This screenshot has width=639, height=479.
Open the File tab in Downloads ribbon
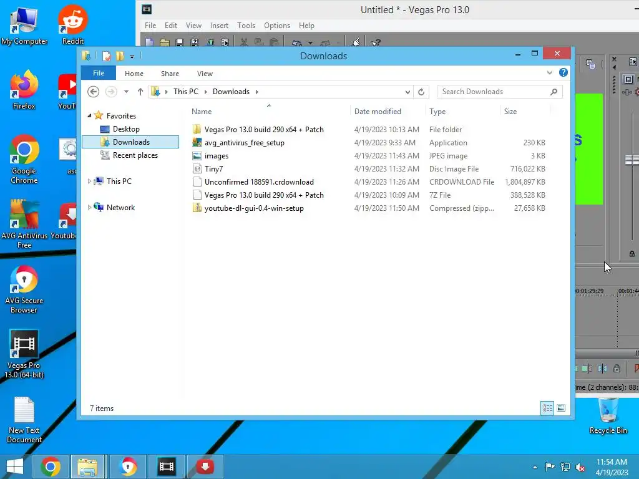[99, 73]
